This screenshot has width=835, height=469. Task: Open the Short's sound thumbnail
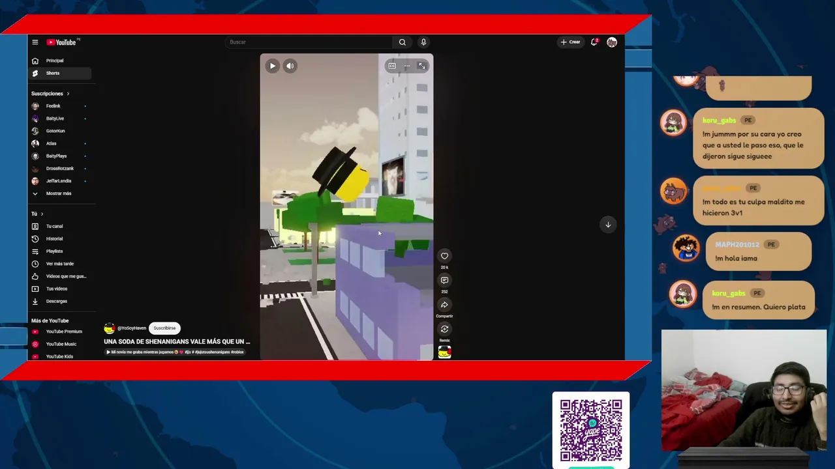[444, 352]
